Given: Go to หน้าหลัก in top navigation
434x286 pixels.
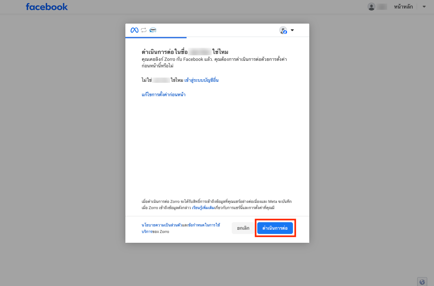Looking at the screenshot, I should [x=403, y=7].
